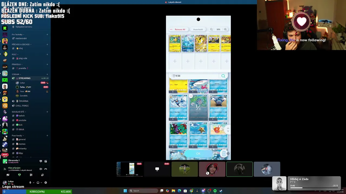The height and width of the screenshot is (194, 346).
Task: Toggle microphone mute button
Action: click(x=30, y=182)
